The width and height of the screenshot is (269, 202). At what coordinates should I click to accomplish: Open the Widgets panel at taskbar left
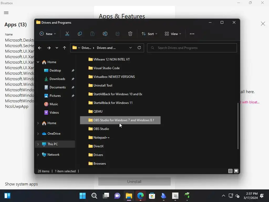pos(7,196)
